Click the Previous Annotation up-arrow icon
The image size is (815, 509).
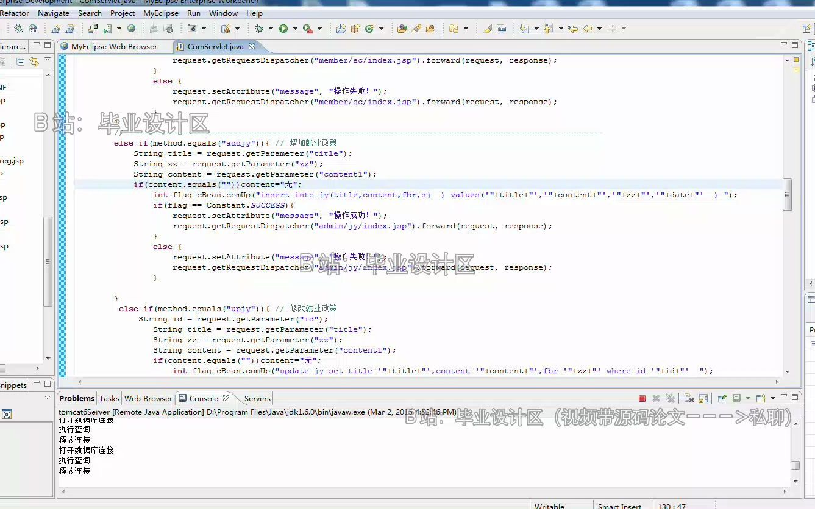coord(548,29)
